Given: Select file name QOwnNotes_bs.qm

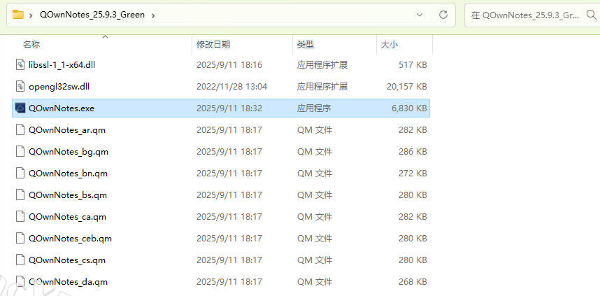Looking at the screenshot, I should click(68, 195).
